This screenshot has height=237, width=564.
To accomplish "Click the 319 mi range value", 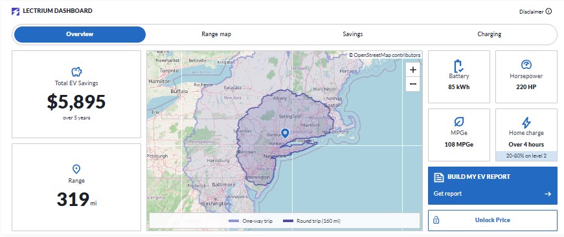I will click(x=76, y=200).
